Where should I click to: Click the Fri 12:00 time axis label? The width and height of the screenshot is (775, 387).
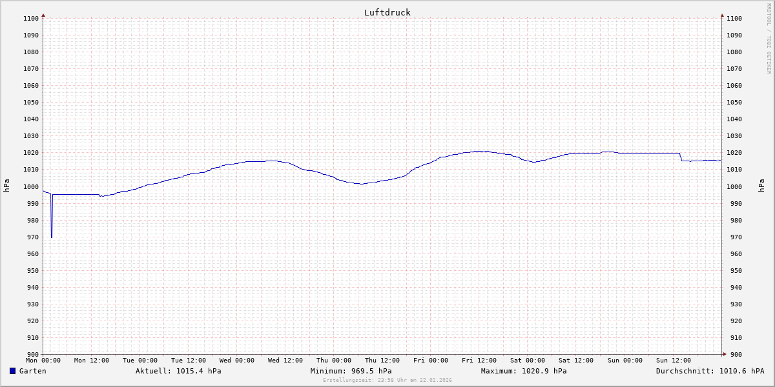pyautogui.click(x=479, y=361)
